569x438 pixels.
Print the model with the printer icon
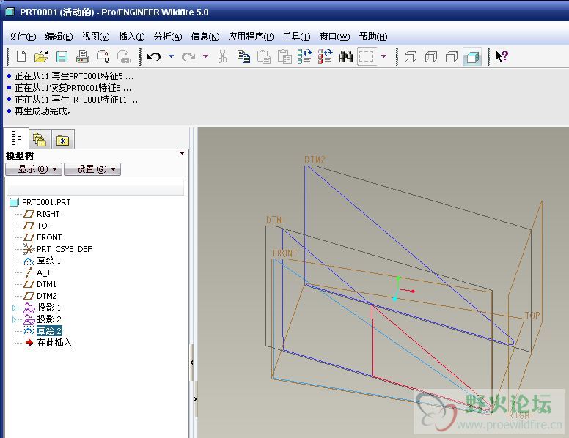[x=83, y=56]
